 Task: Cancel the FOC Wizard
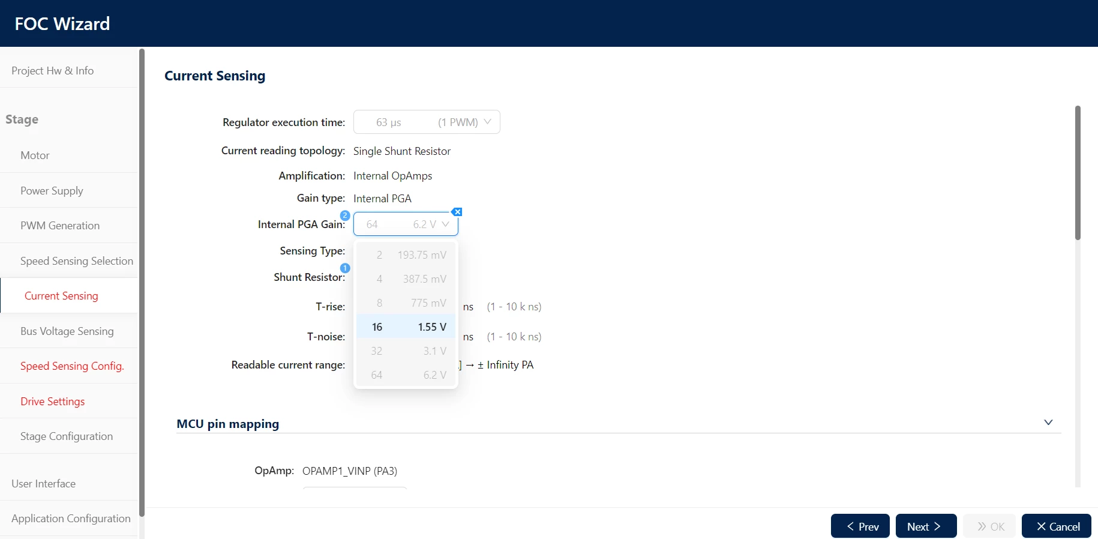tap(1056, 526)
